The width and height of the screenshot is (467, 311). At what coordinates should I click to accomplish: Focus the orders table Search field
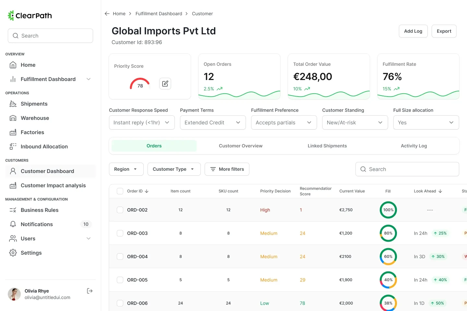(x=407, y=169)
